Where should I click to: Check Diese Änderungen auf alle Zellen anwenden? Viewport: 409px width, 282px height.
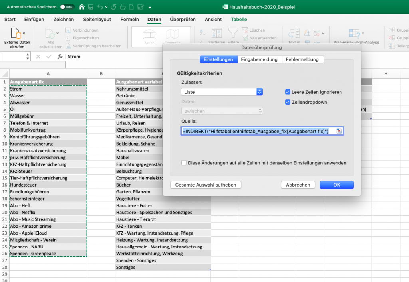point(184,163)
